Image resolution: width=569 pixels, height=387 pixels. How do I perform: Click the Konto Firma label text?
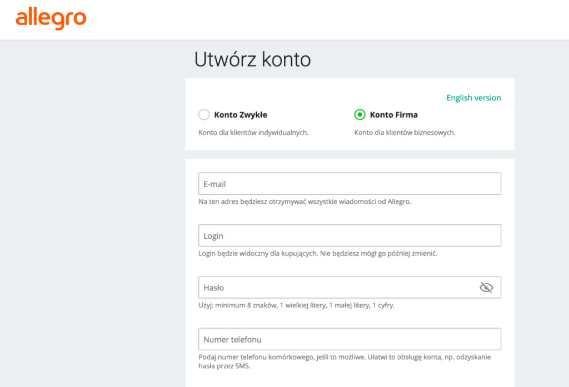point(394,114)
